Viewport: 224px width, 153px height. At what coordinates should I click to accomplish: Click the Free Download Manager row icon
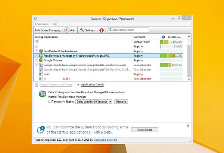[x=41, y=56]
